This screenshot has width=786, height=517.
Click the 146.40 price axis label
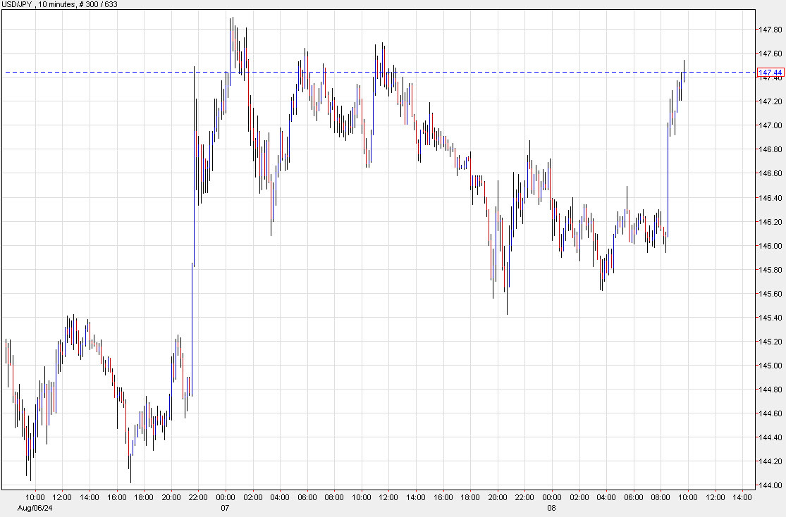coord(769,198)
